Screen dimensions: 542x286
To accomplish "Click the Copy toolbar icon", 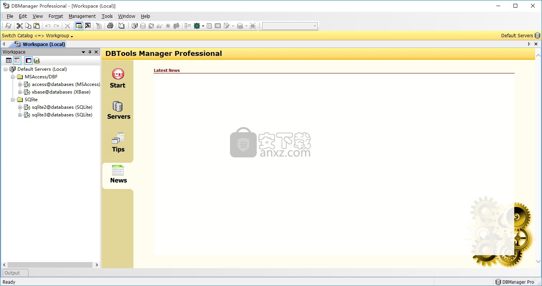I will [x=28, y=26].
